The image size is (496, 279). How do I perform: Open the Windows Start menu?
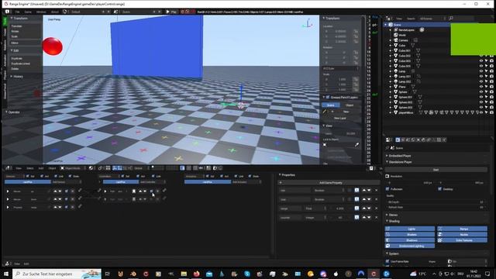[6, 274]
